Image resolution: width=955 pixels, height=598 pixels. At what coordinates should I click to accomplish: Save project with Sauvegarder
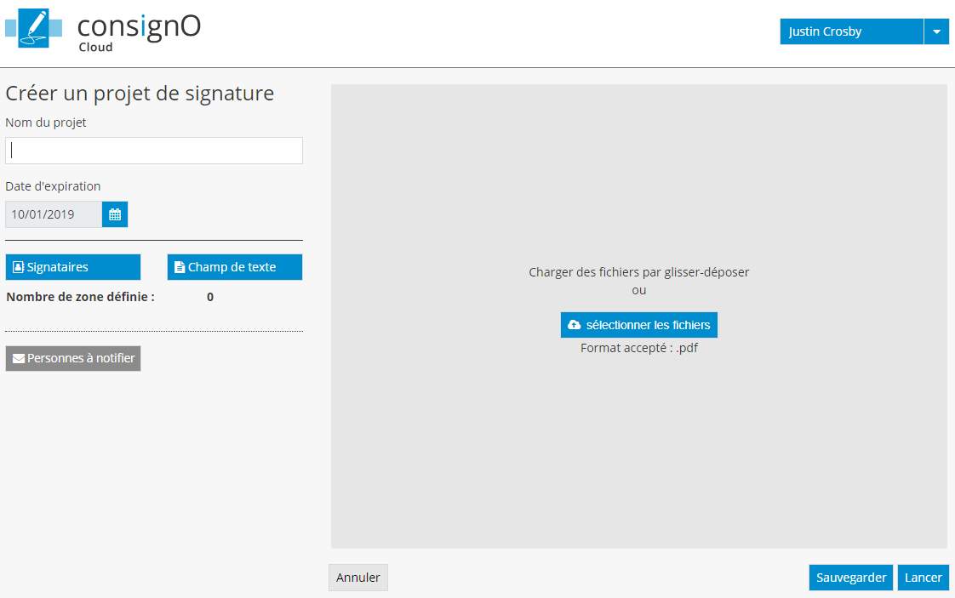[x=851, y=578]
